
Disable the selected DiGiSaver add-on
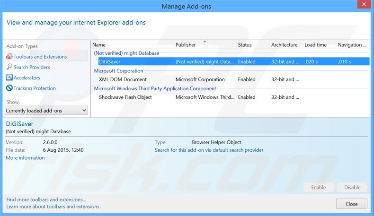click(352, 188)
